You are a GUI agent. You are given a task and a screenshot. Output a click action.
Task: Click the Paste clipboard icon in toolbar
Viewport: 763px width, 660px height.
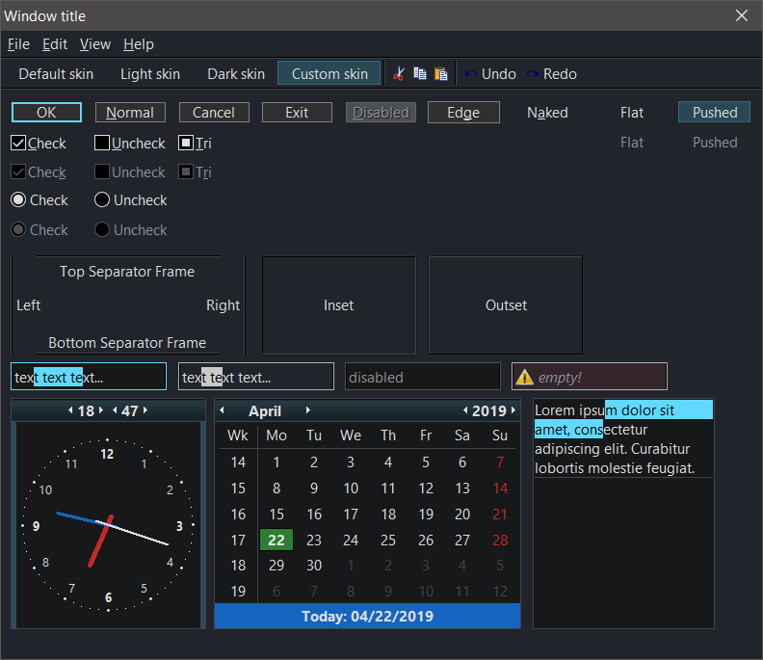click(441, 74)
